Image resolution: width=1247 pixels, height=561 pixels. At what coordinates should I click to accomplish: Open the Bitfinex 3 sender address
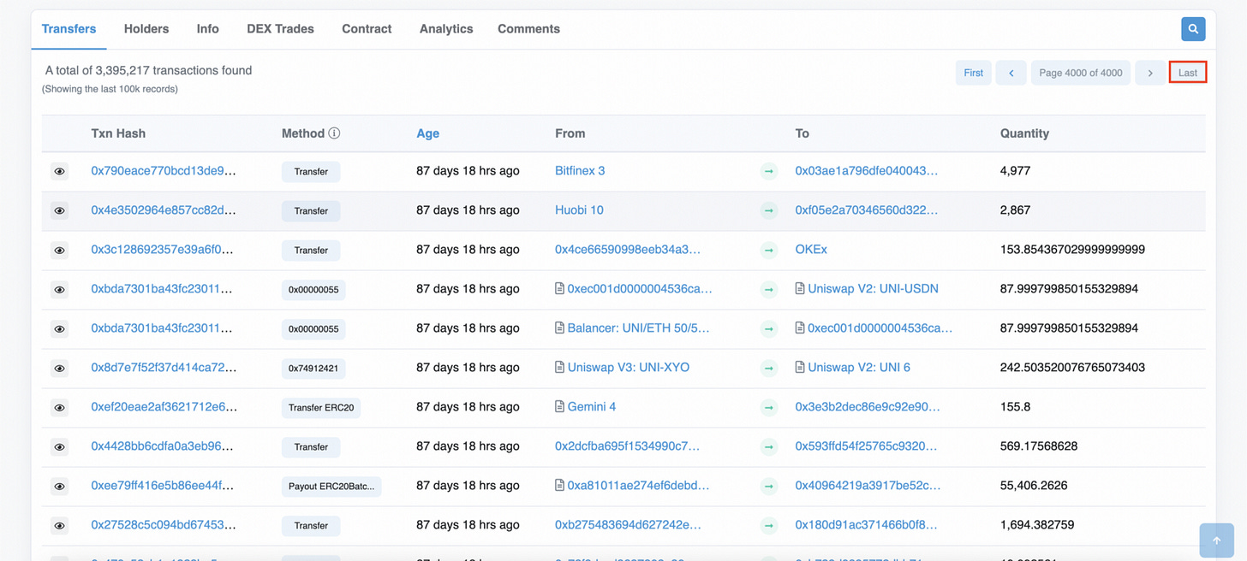click(x=580, y=171)
